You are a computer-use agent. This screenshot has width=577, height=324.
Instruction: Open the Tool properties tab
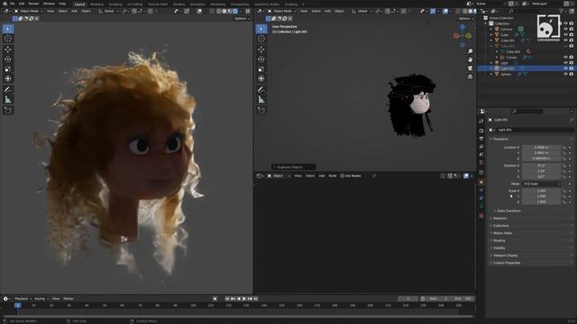coord(481,121)
